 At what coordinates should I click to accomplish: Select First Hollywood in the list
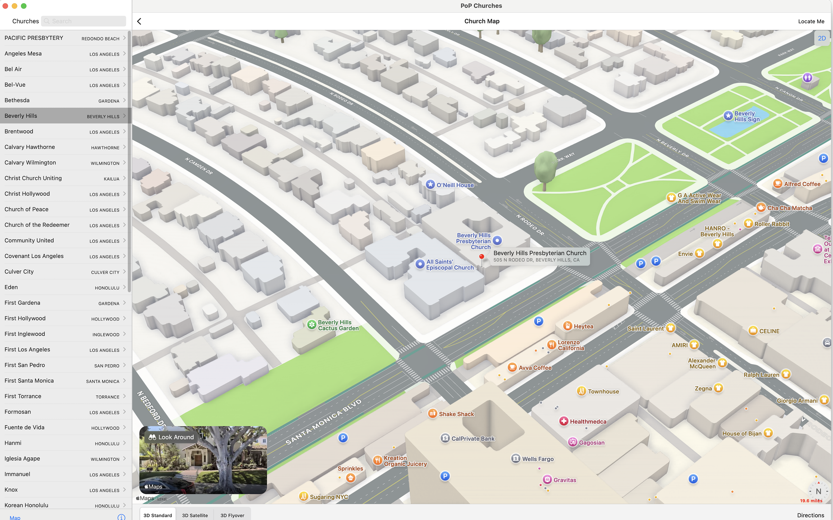pyautogui.click(x=65, y=318)
